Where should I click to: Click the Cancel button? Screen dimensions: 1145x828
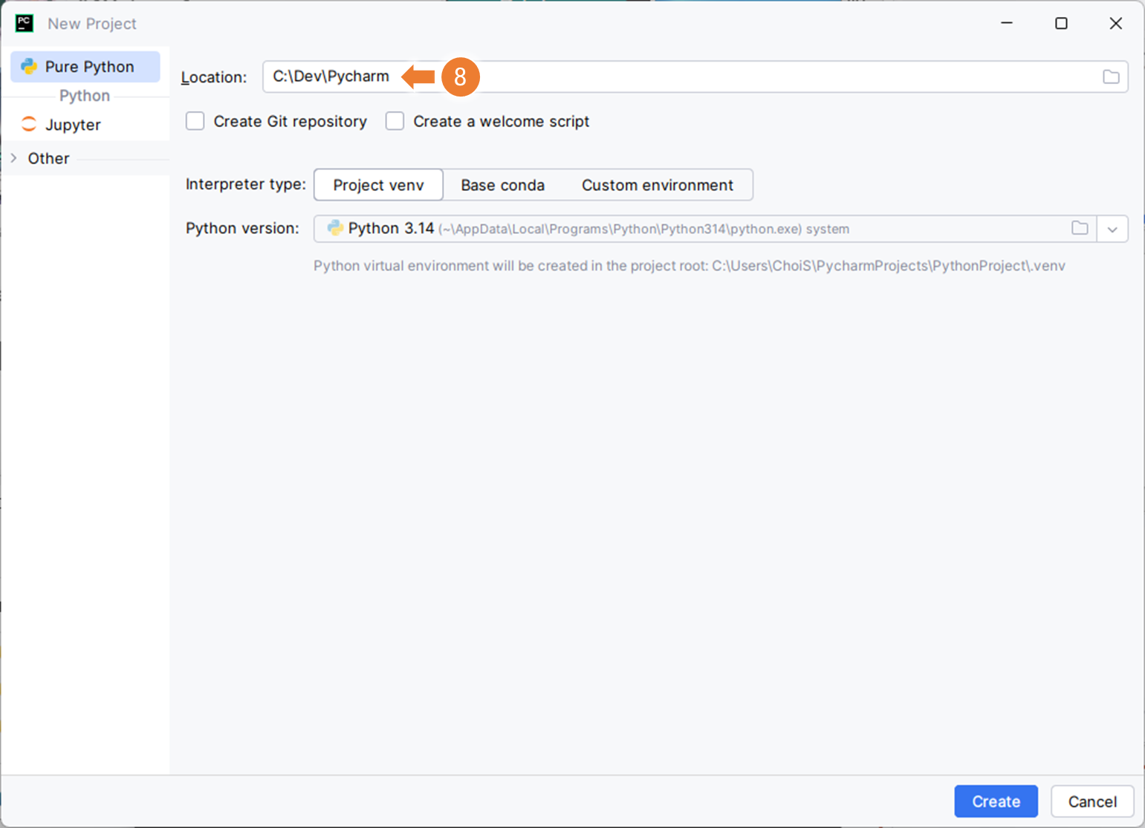coord(1092,801)
